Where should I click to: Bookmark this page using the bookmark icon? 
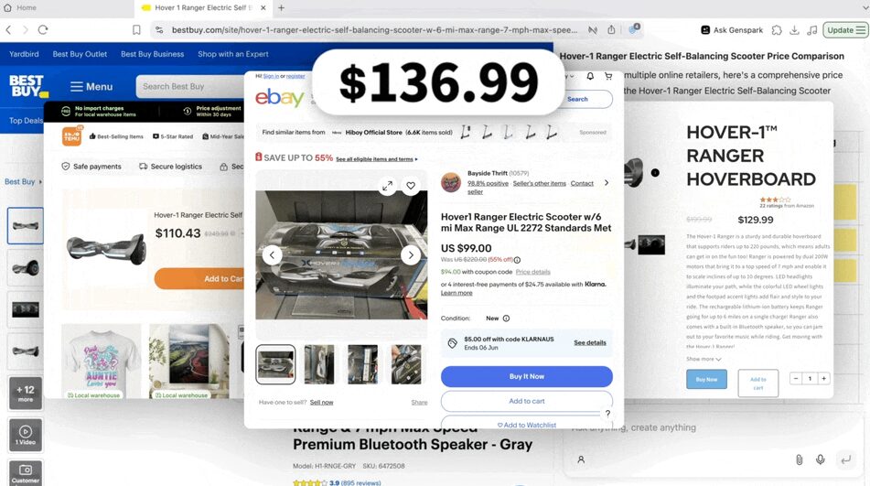click(136, 30)
